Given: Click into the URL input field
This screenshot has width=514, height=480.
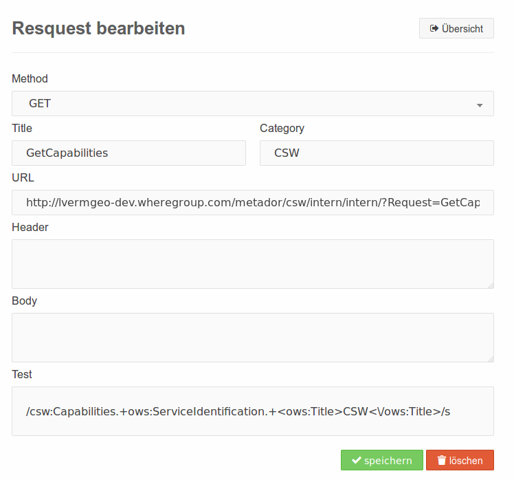Looking at the screenshot, I should (253, 203).
